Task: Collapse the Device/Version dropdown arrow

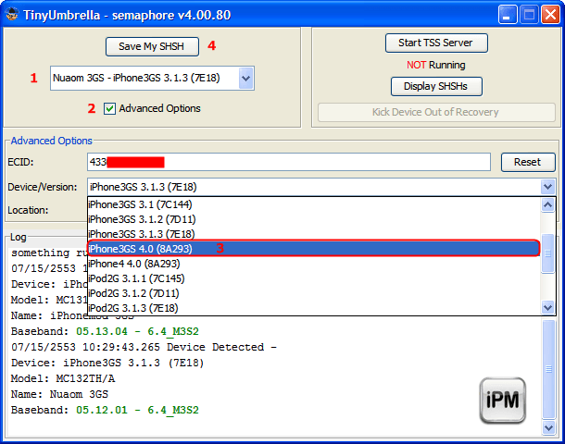Action: pos(547,187)
